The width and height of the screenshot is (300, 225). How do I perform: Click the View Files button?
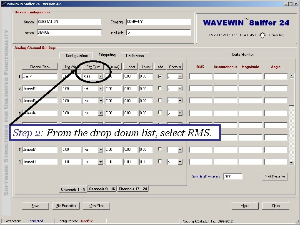(x=96, y=206)
